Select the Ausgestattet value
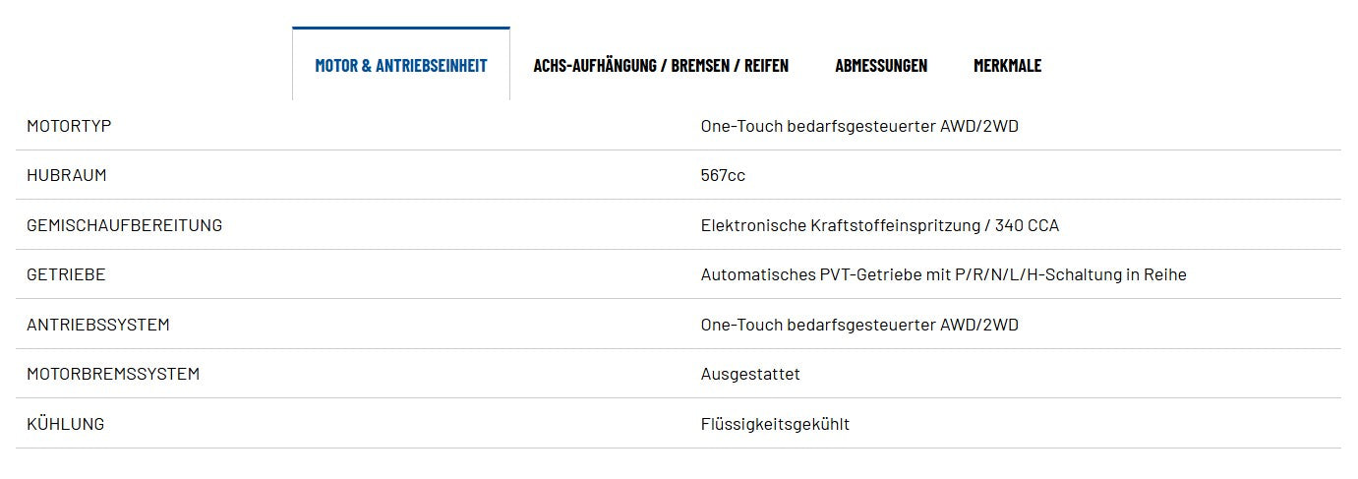This screenshot has width=1358, height=479. coord(750,374)
